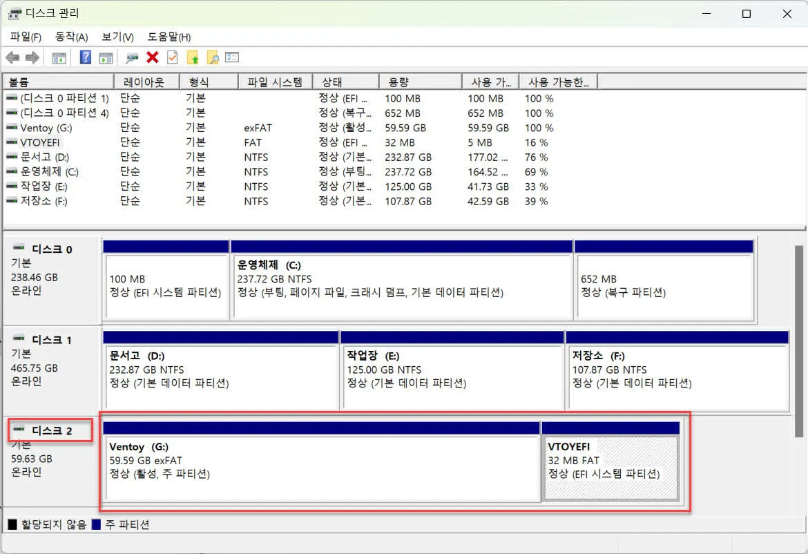Click the red X delete icon
Viewport: 808px width, 554px height.
[x=153, y=58]
